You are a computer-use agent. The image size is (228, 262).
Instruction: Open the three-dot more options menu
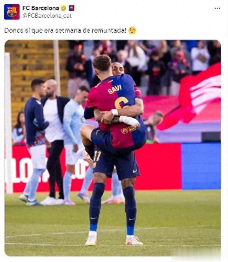(217, 8)
